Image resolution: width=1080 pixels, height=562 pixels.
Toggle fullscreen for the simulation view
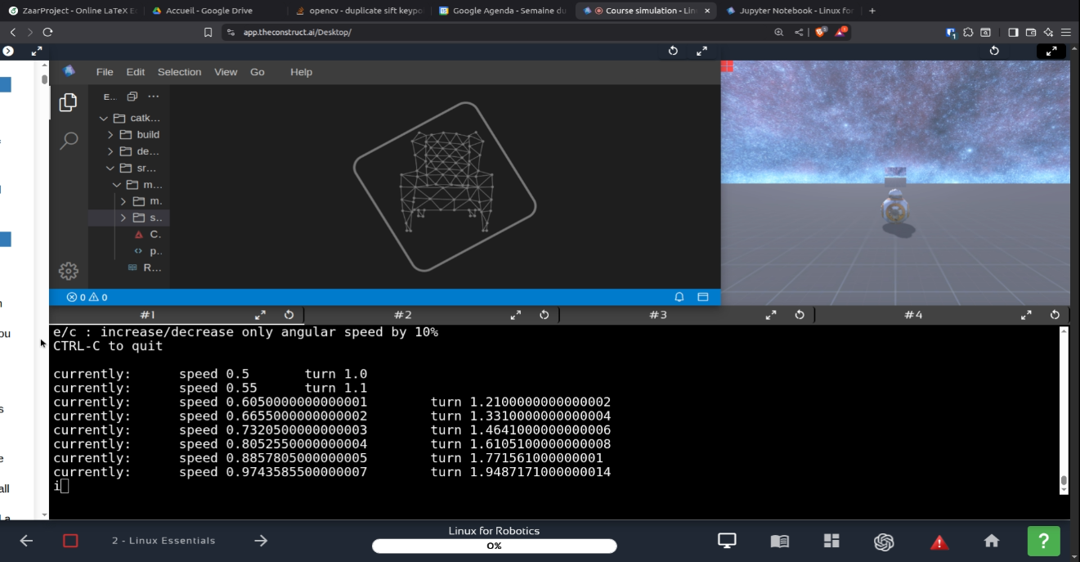point(1051,51)
